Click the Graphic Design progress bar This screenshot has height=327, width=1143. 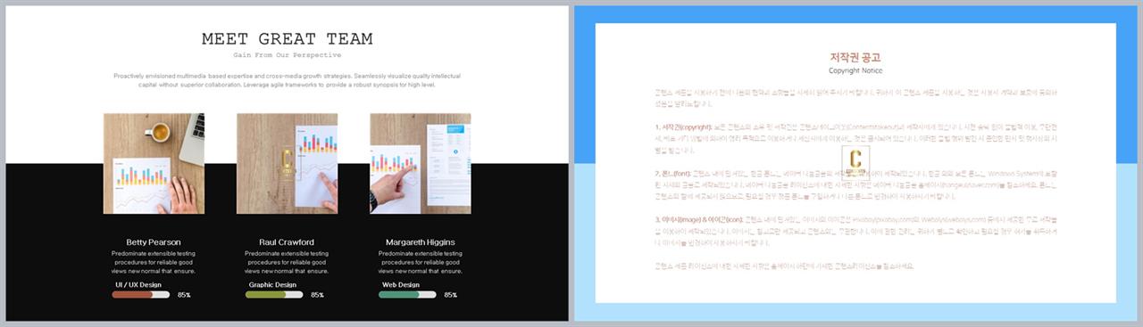click(274, 294)
